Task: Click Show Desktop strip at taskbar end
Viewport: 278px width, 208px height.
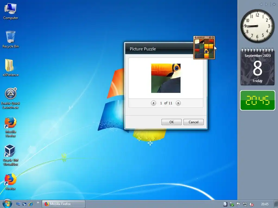Action: point(276,204)
